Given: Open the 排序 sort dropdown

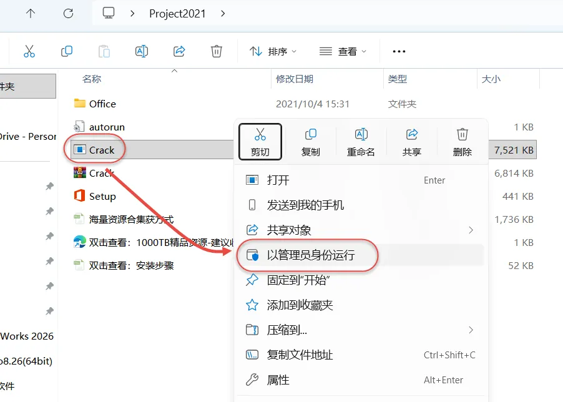Looking at the screenshot, I should pos(273,51).
